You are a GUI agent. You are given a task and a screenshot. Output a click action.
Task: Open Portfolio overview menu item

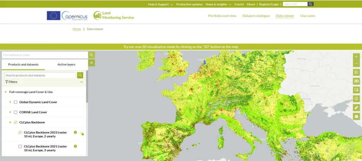pos(222,16)
